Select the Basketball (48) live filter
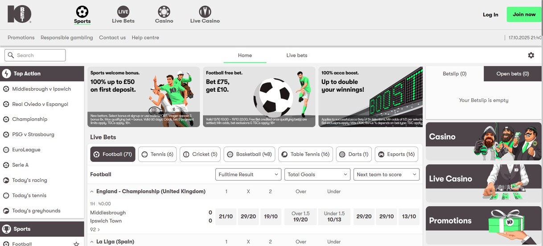This screenshot has height=246, width=543. click(x=249, y=154)
